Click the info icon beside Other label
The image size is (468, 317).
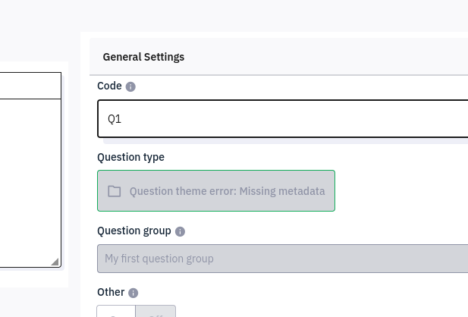point(133,293)
